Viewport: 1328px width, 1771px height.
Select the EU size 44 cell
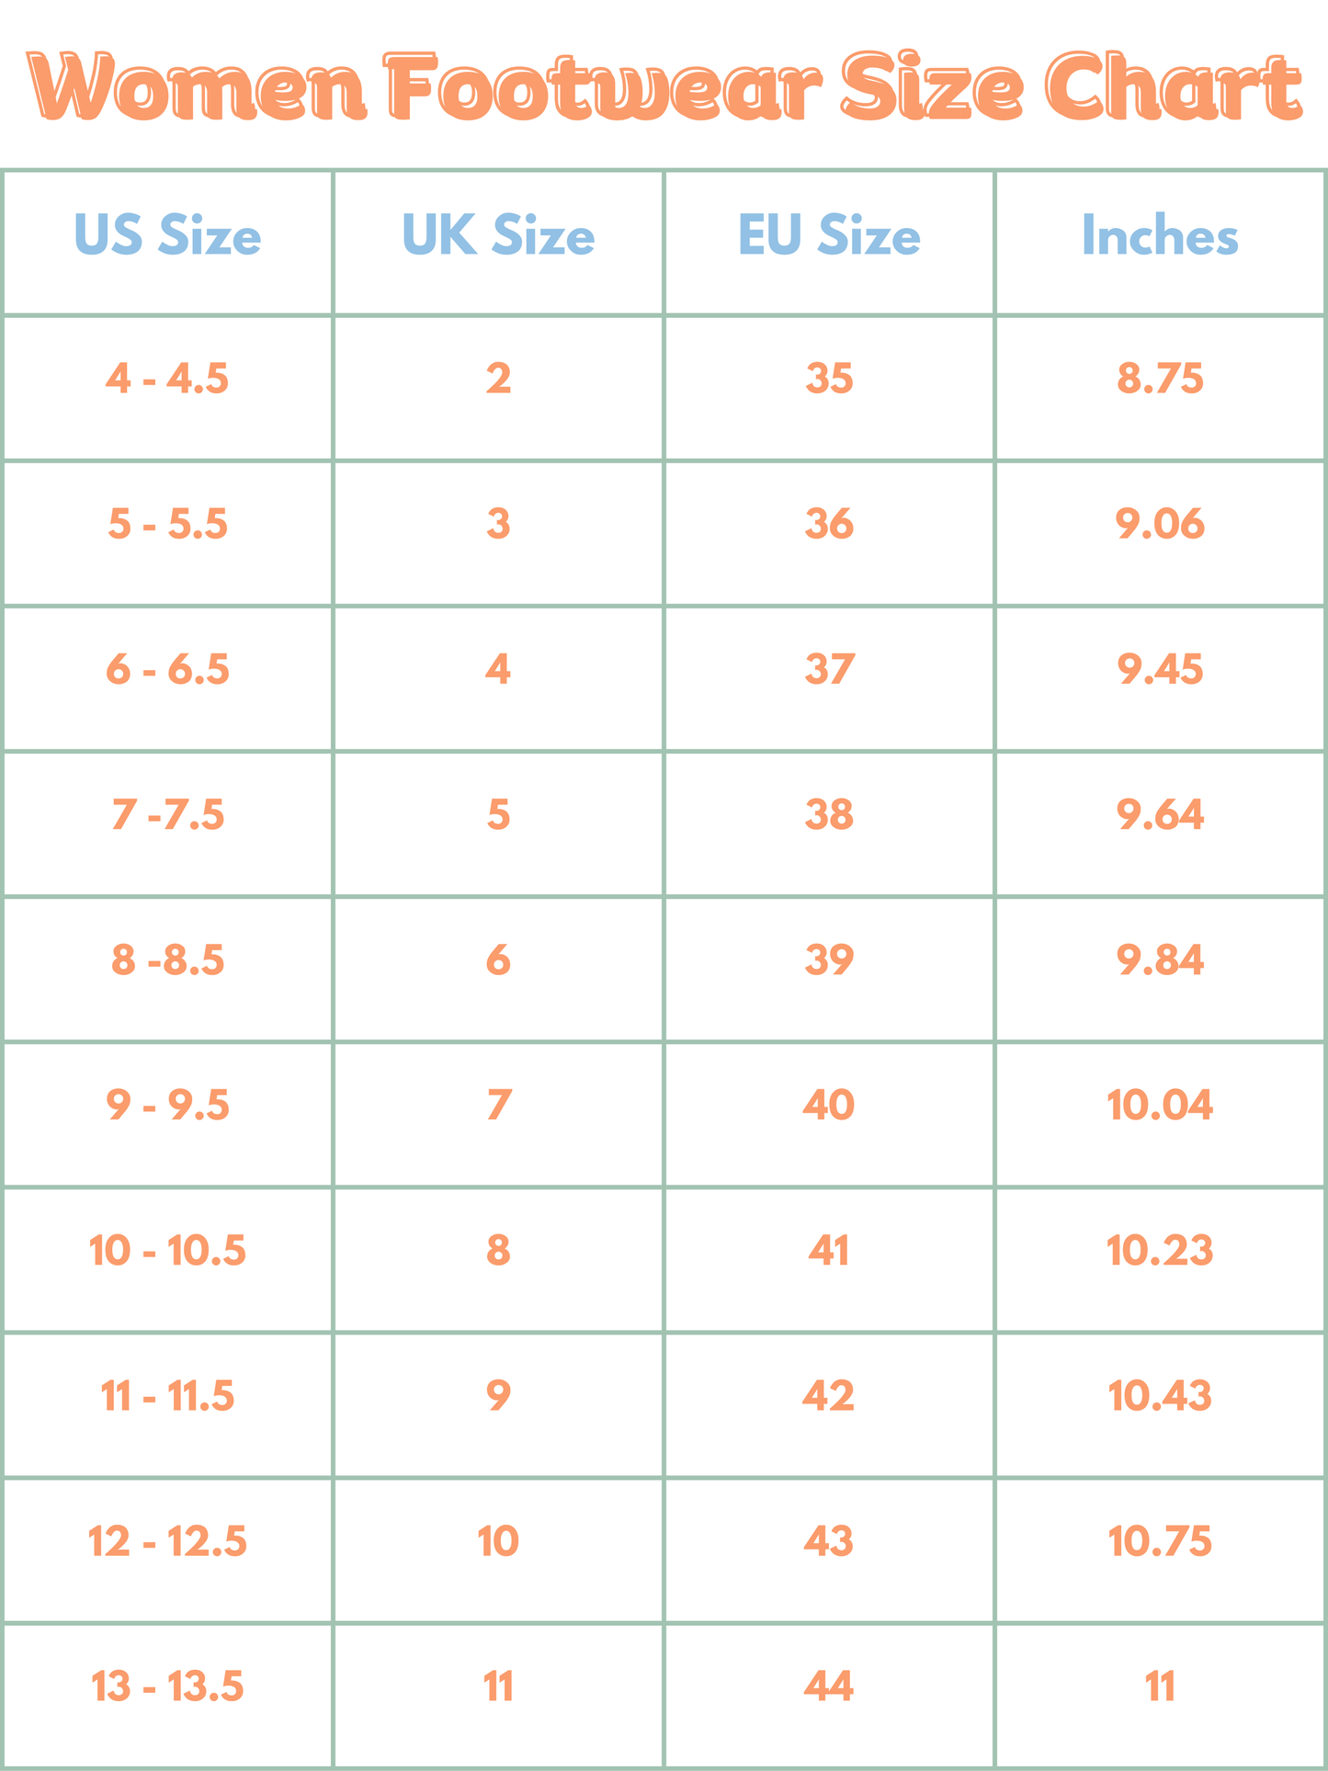pyautogui.click(x=829, y=1686)
